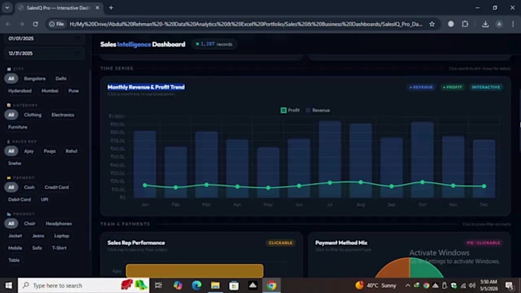Filter by Debit Card payment
The image size is (521, 293).
click(19, 200)
